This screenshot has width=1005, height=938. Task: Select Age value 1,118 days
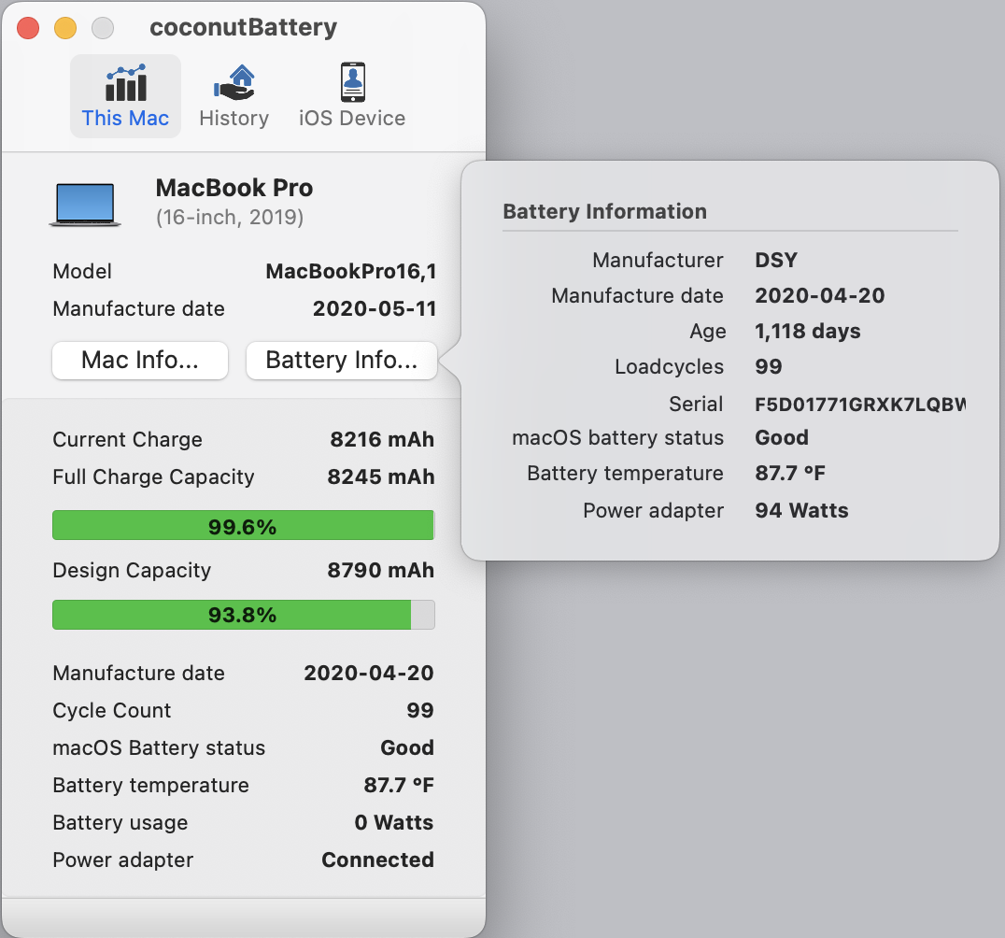[808, 331]
